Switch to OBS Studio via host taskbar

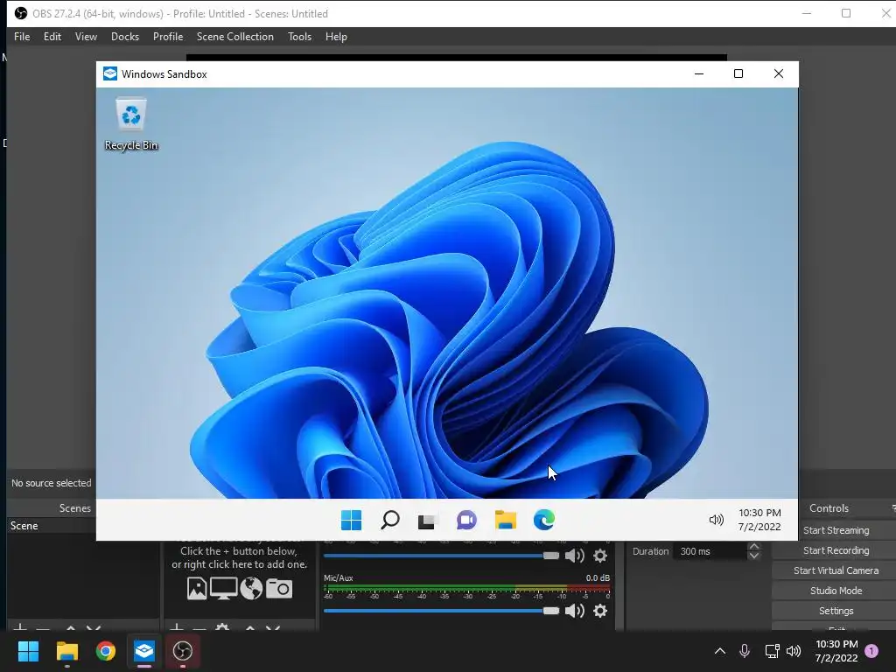[183, 651]
